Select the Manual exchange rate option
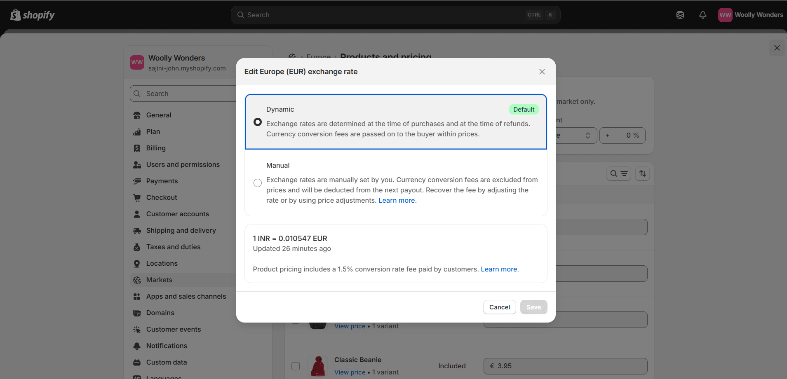The image size is (787, 379). [258, 183]
